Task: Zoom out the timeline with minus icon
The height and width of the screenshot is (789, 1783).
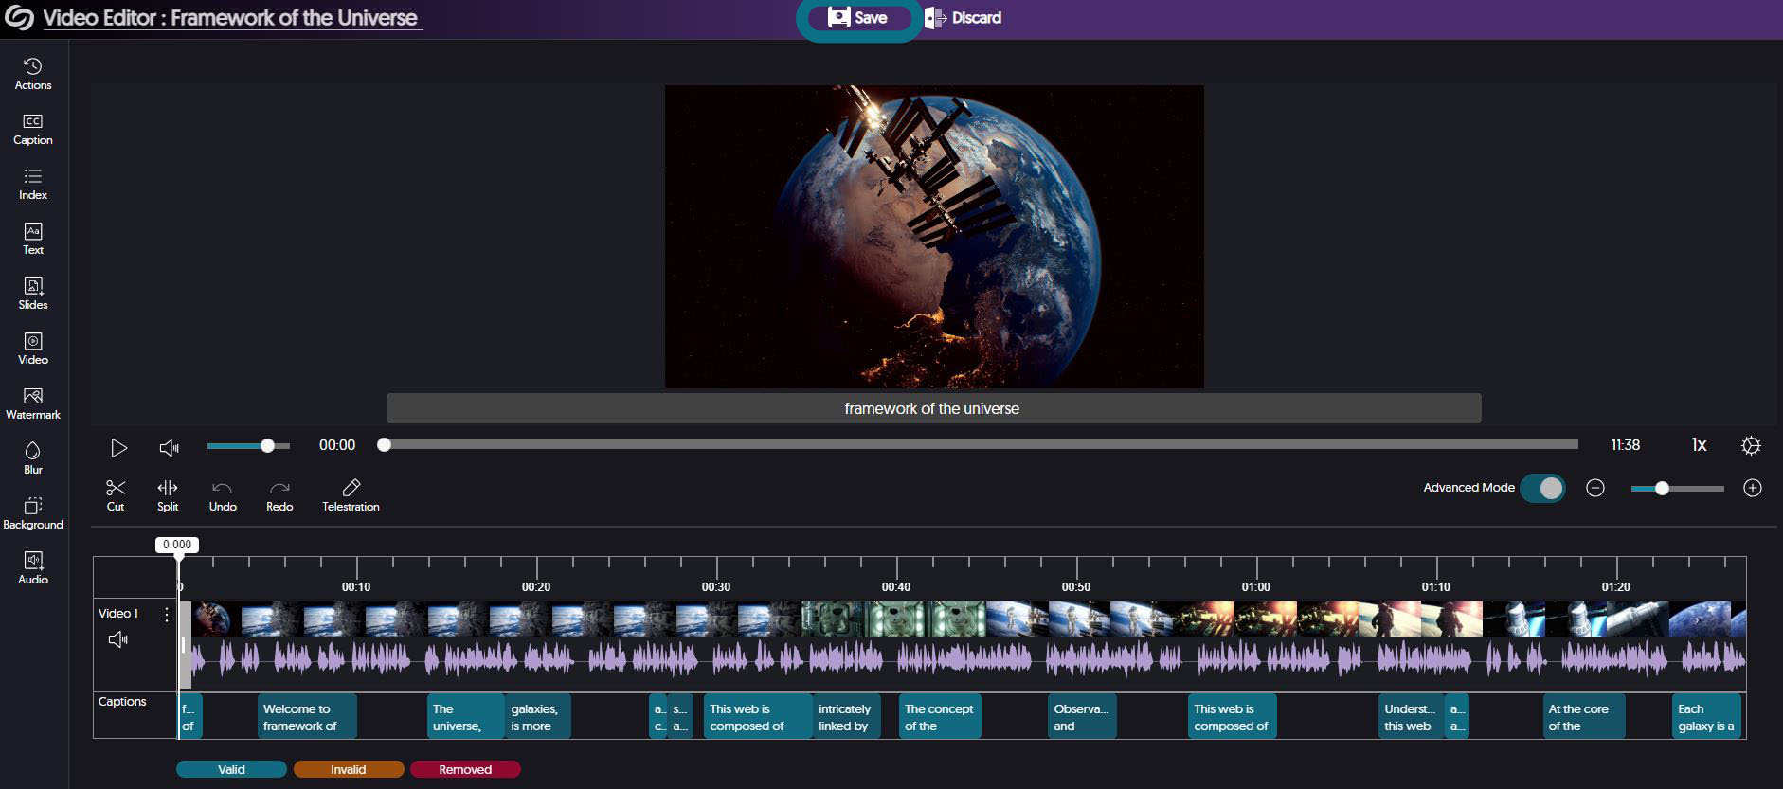Action: pyautogui.click(x=1595, y=488)
